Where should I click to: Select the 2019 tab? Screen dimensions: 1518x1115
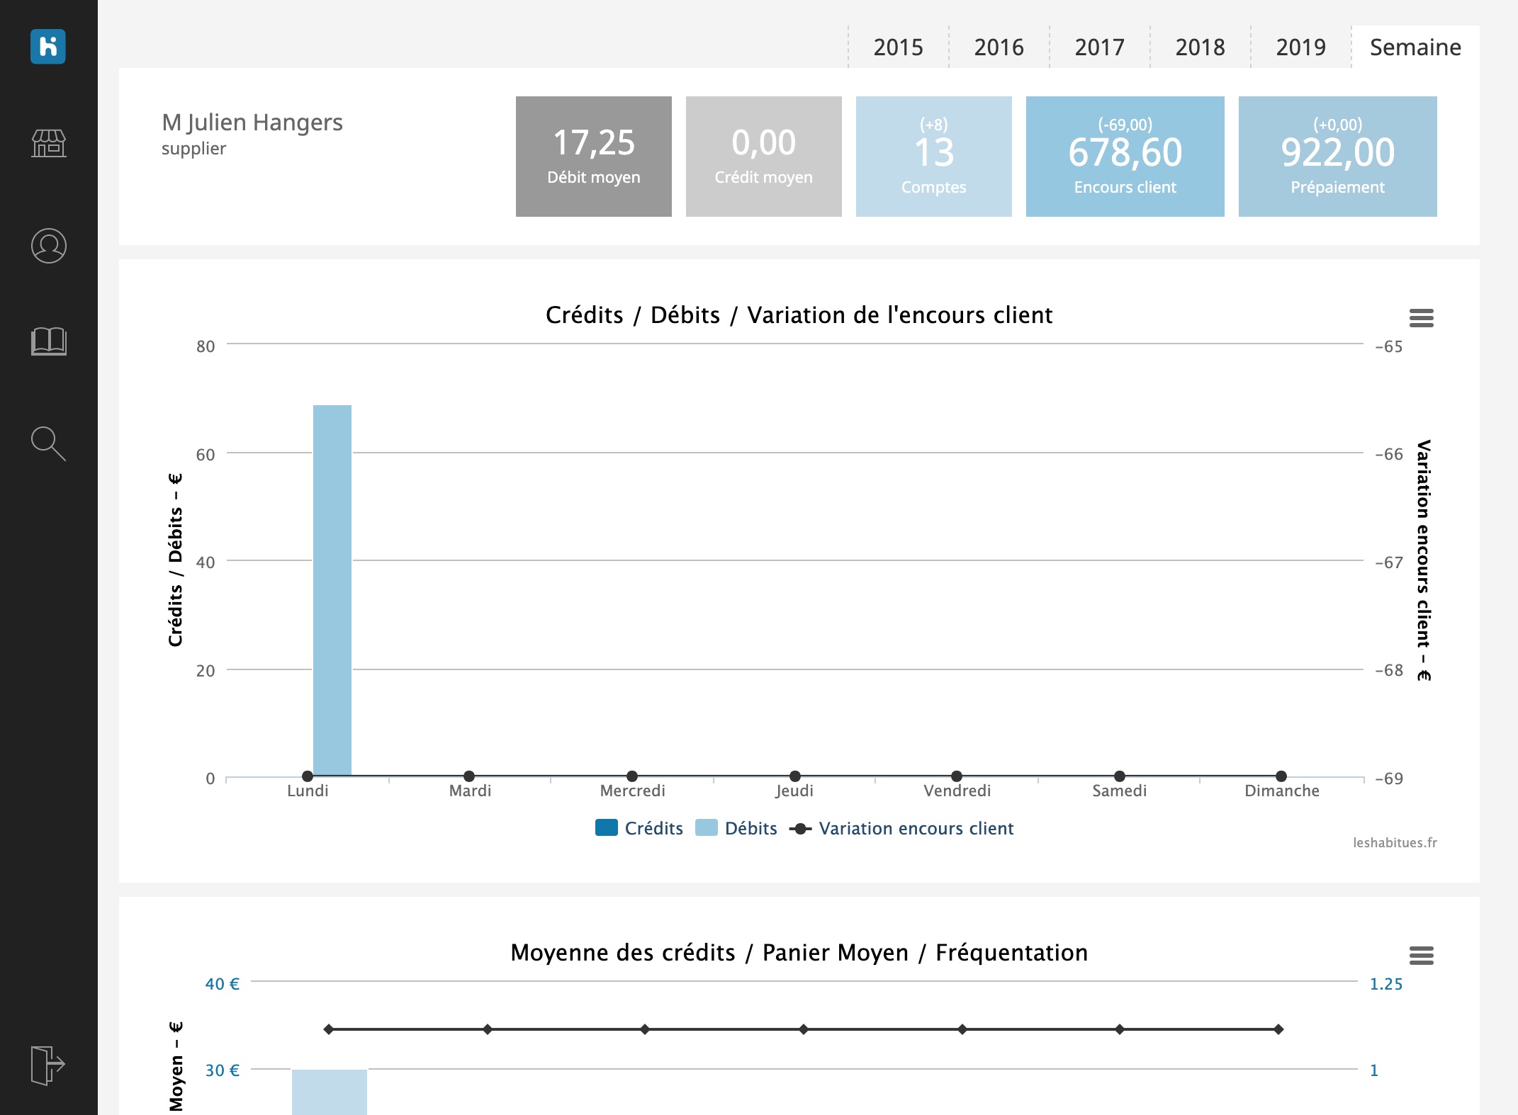coord(1301,47)
